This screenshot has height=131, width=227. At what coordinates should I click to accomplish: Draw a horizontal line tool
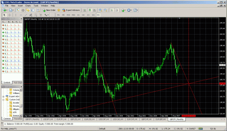tap(21, 15)
